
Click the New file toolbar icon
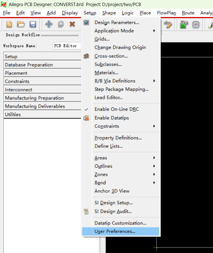[x=9, y=24]
